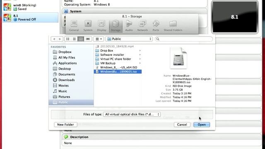Image resolution: width=265 pixels, height=149 pixels.
Task: Click the ISO disk image preview icon
Action: tap(178, 58)
